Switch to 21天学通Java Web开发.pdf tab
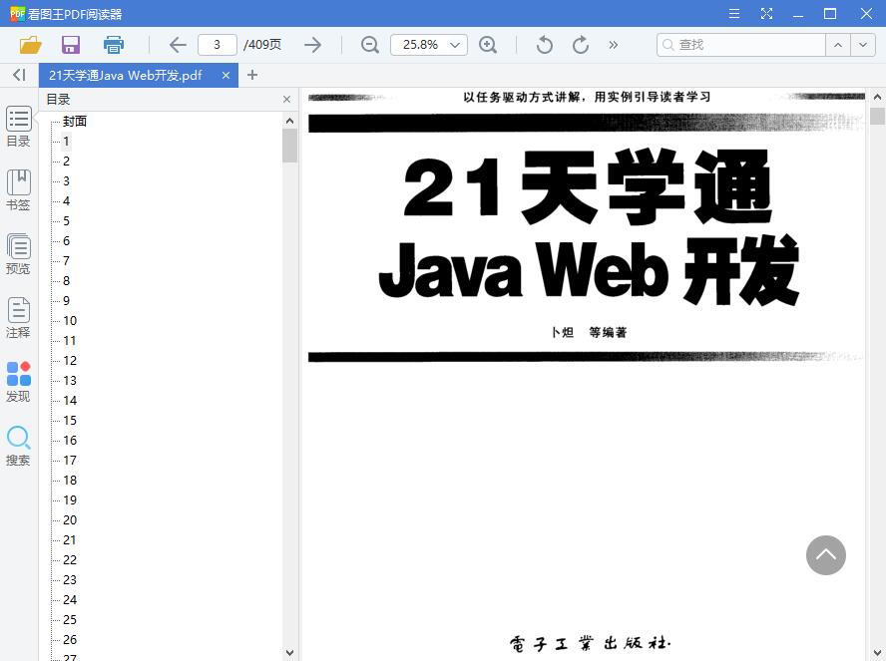 pyautogui.click(x=126, y=75)
